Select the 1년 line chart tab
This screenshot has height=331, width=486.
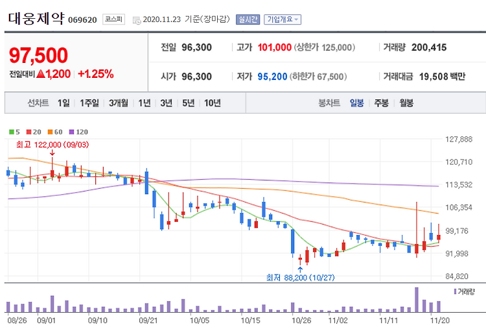click(x=145, y=103)
